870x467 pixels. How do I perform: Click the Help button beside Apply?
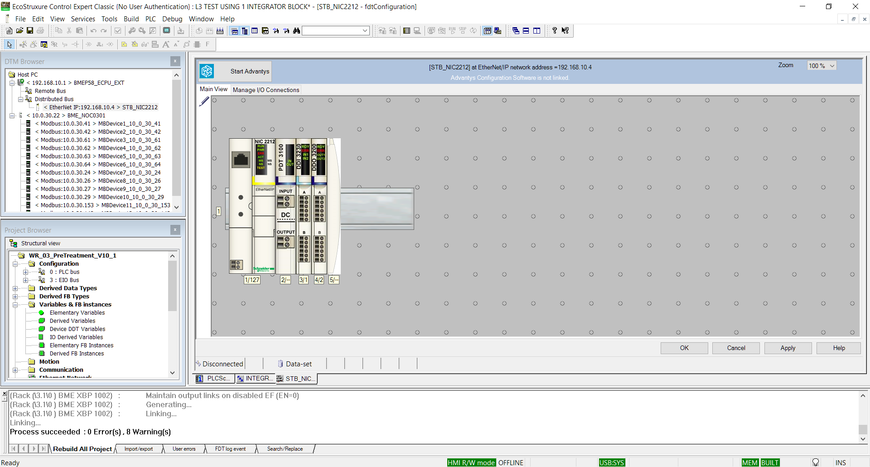839,348
